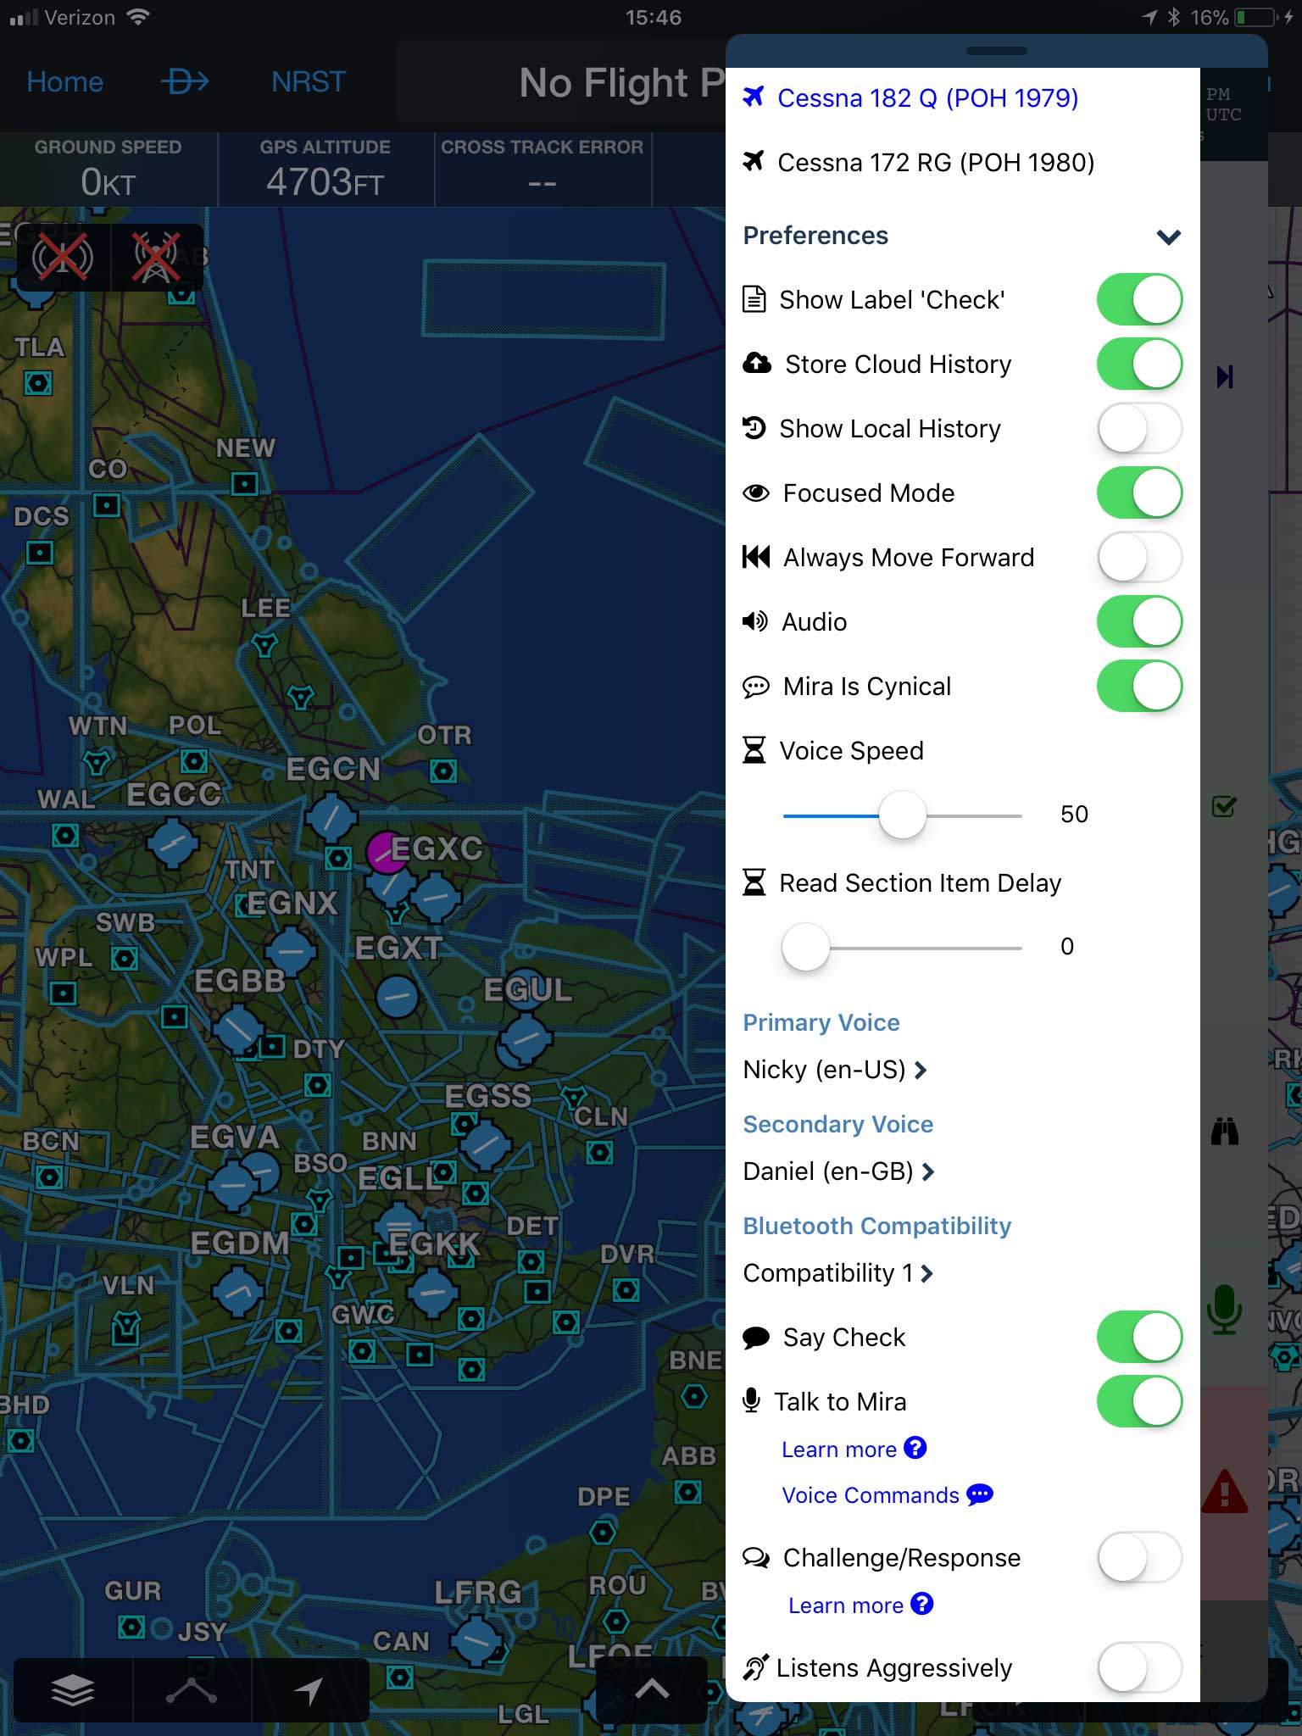The image size is (1302, 1736).
Task: Tap the skip-to-end icon on right strip
Action: 1225,376
